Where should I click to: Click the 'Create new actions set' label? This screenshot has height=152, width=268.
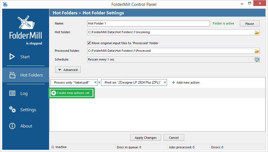pos(73,93)
